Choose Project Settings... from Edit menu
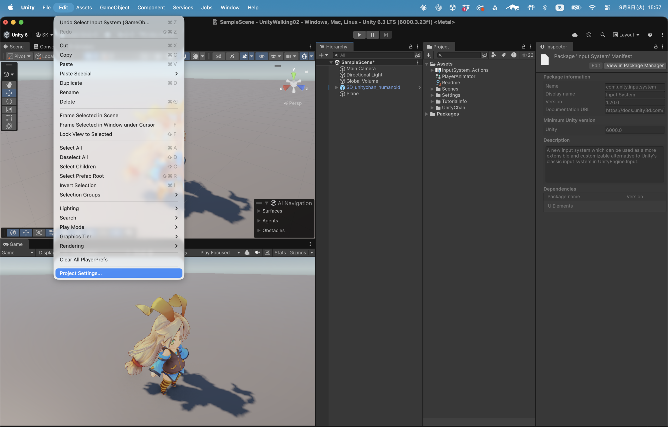Viewport: 668px width, 427px height. (x=119, y=273)
